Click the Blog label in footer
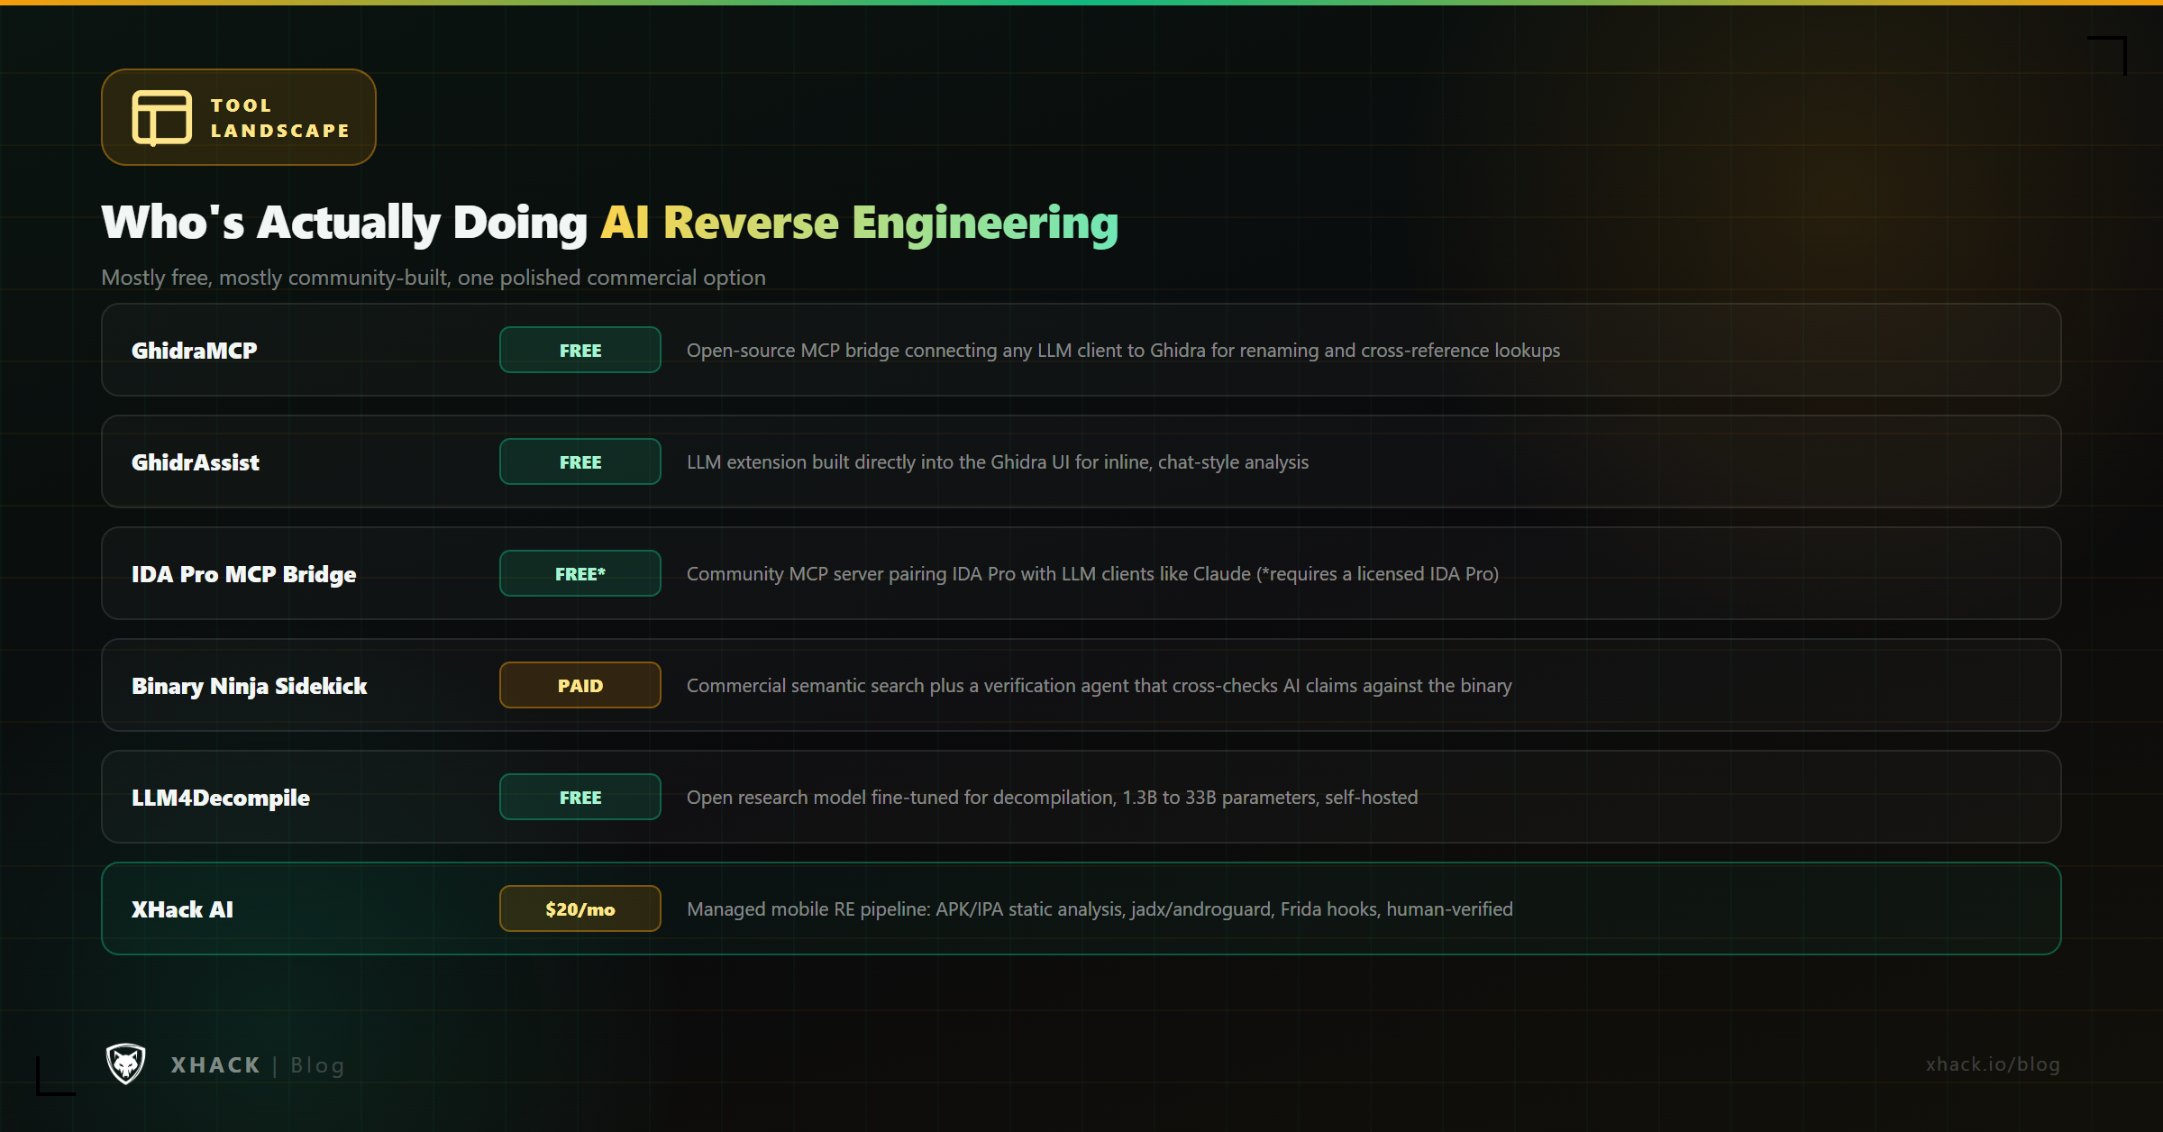Screen dimensions: 2163x1132 (317, 1065)
